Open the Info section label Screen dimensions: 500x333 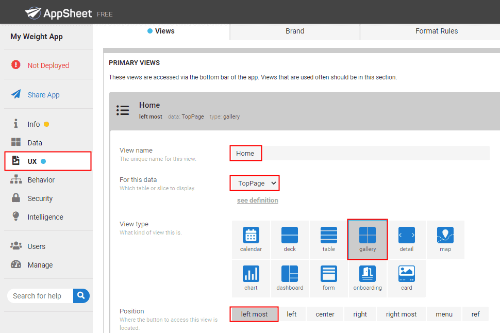point(34,124)
